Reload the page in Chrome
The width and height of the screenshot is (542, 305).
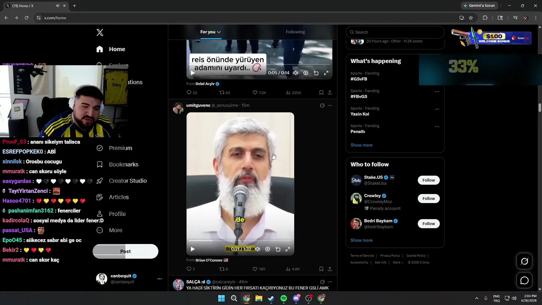tap(26, 18)
